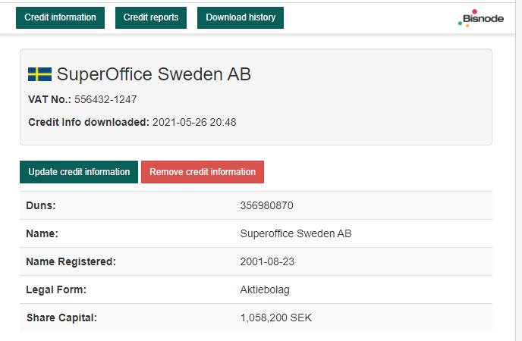Select Share Capital value 1,058,200 SEK
This screenshot has width=522, height=341.
pyautogui.click(x=276, y=318)
